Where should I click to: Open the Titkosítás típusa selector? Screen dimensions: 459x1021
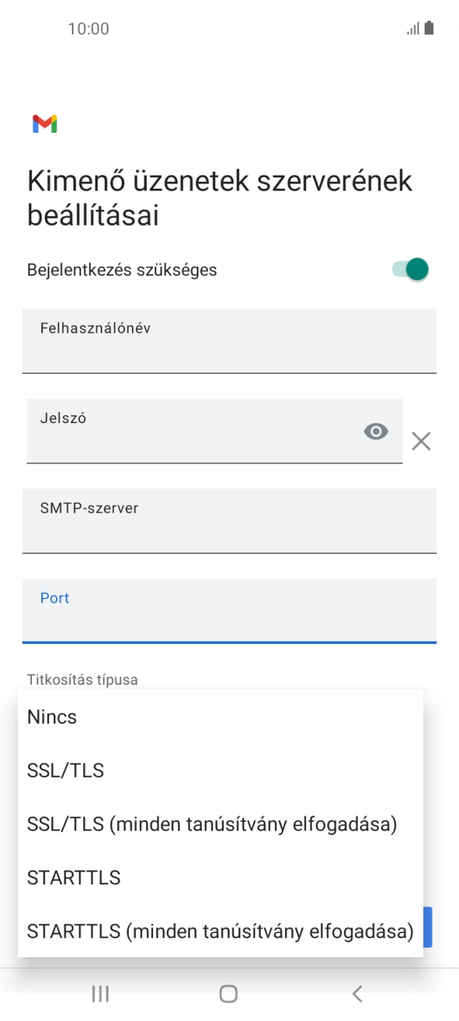pos(81,680)
